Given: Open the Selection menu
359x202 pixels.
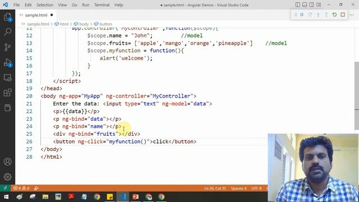Looking at the screenshot, I should point(45,5).
